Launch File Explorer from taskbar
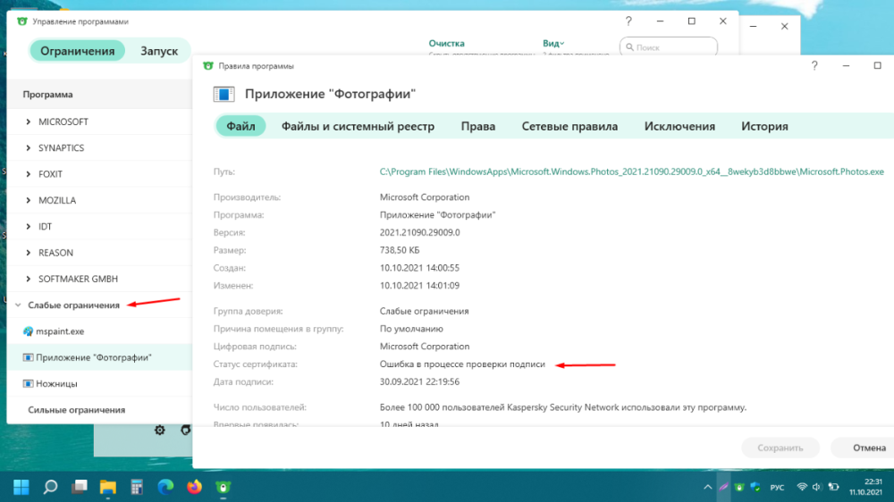This screenshot has height=502, width=894. coord(108,487)
